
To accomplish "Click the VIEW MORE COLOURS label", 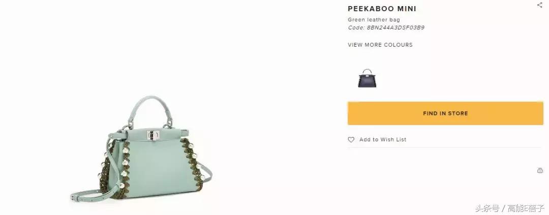I will [x=380, y=45].
